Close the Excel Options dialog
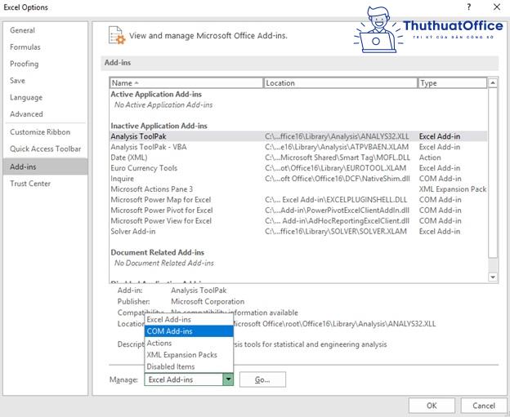Screen dimensions: 510x417 tap(497, 7)
